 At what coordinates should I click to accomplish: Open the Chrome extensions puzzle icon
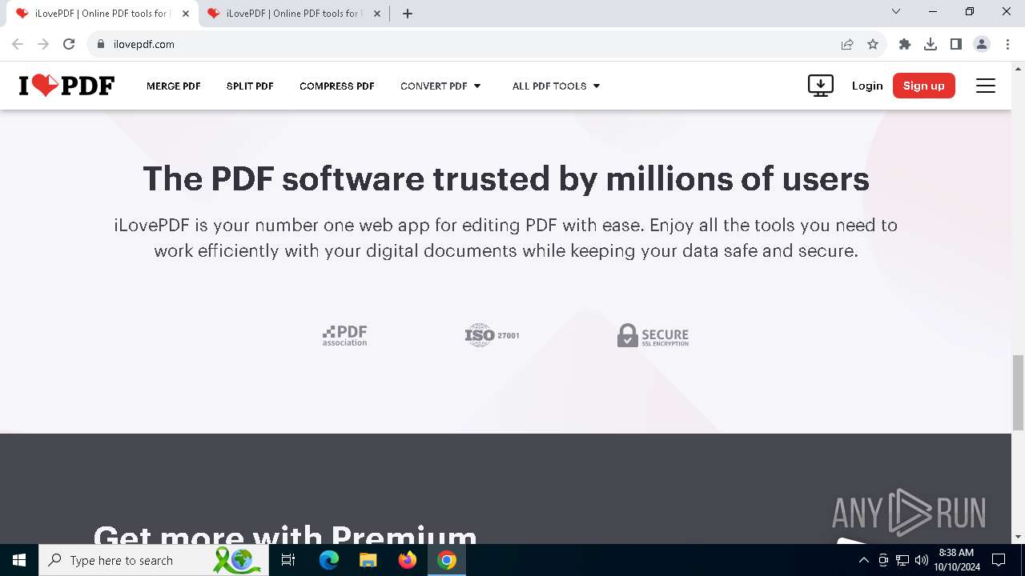click(905, 44)
